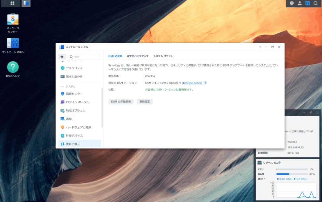Collapse the システム section in the sidebar

tap(63, 86)
